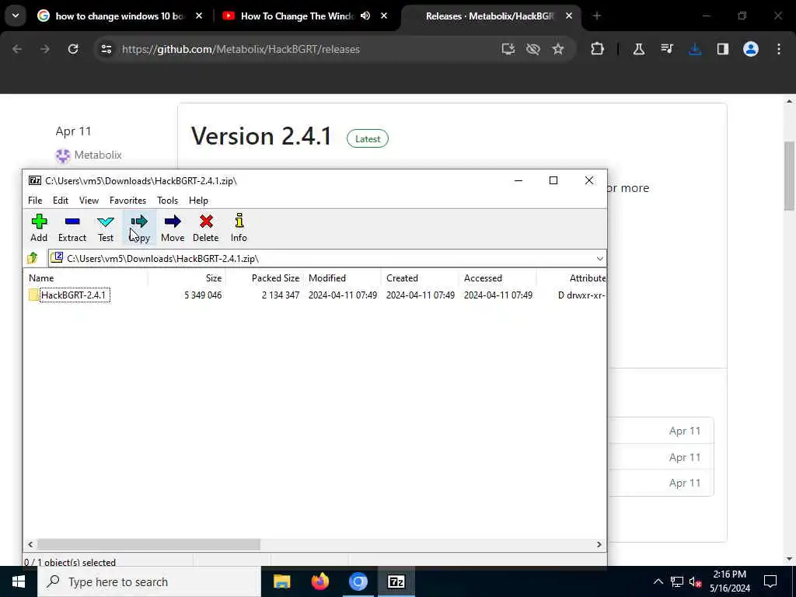Click the taskbar search box
Screen dimensions: 796x597
(149, 581)
